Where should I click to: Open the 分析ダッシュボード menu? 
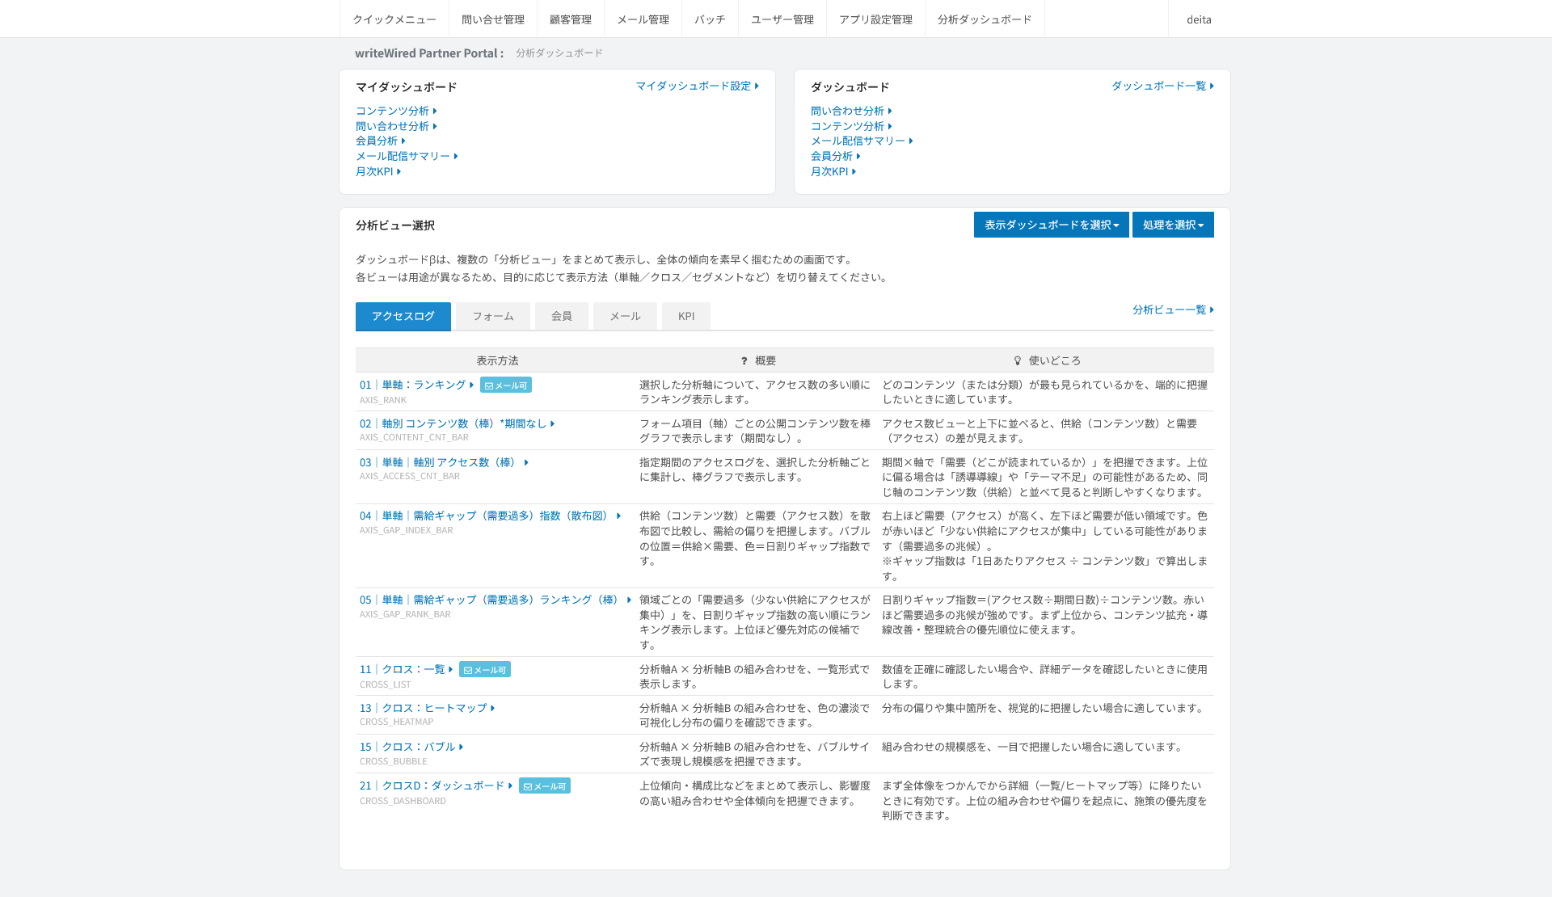tap(985, 19)
